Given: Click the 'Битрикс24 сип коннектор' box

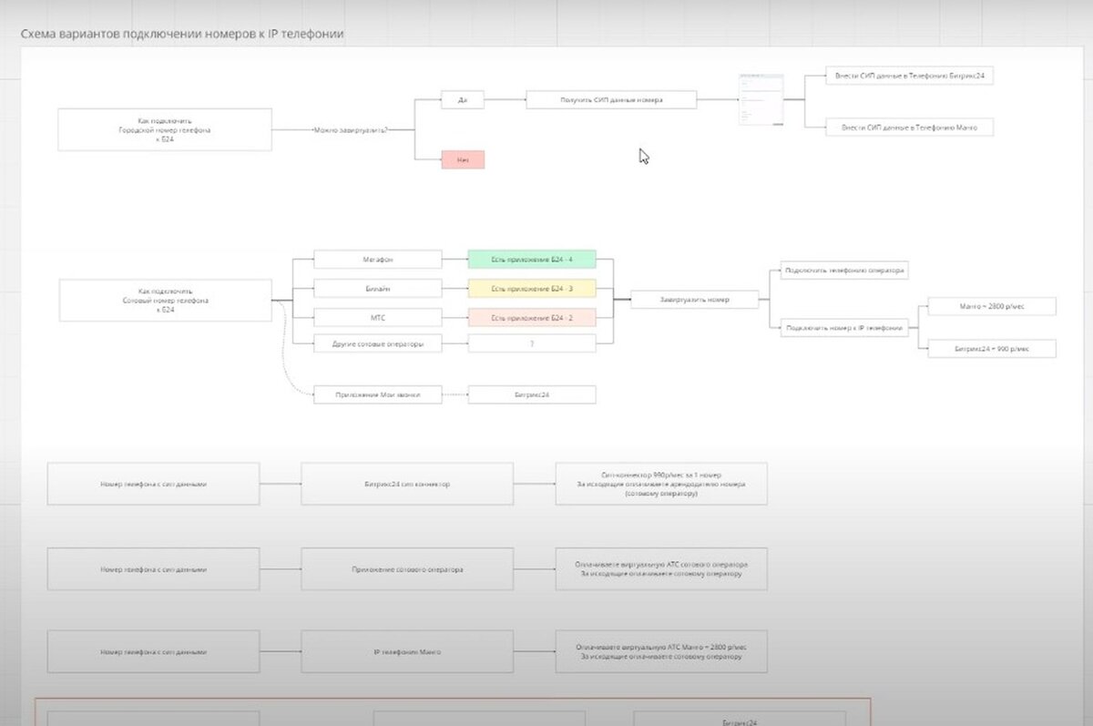Looking at the screenshot, I should (407, 484).
